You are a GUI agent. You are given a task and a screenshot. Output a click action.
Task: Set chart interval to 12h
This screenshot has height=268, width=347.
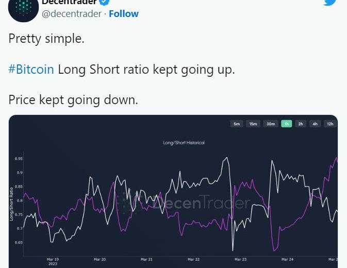[x=330, y=124]
